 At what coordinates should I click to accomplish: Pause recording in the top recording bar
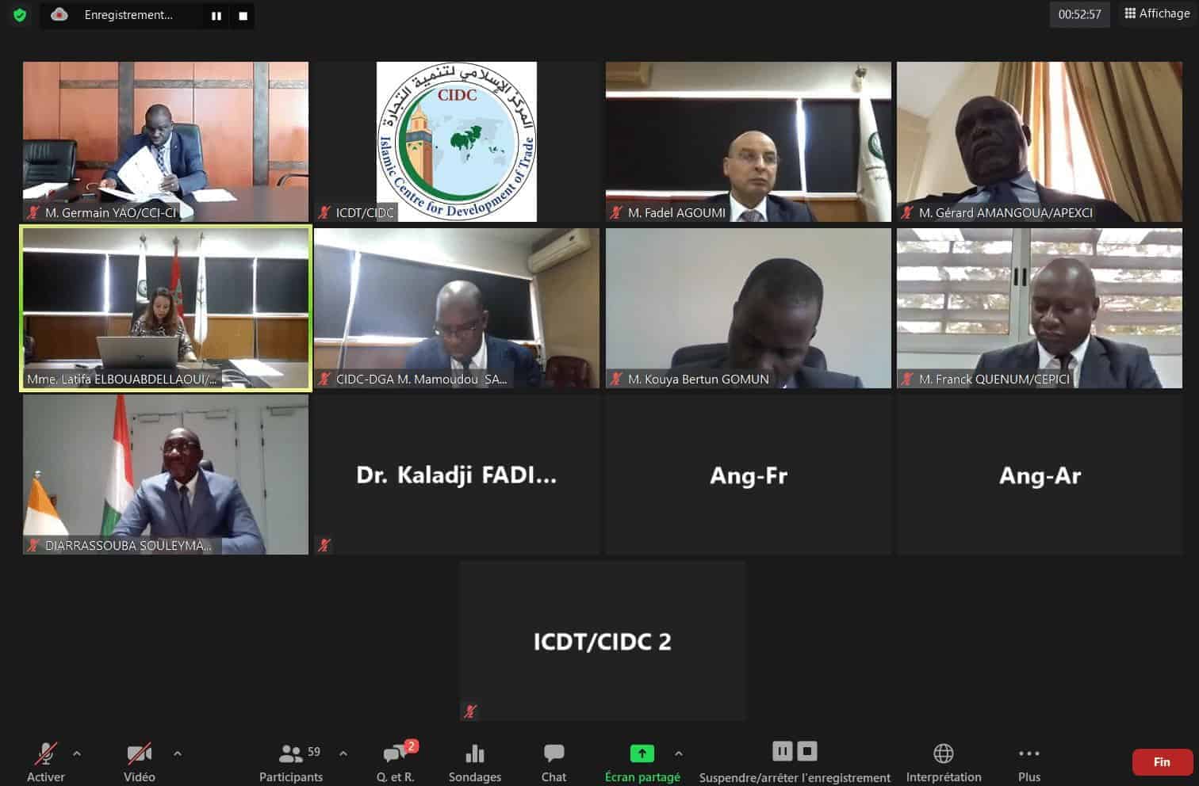216,15
